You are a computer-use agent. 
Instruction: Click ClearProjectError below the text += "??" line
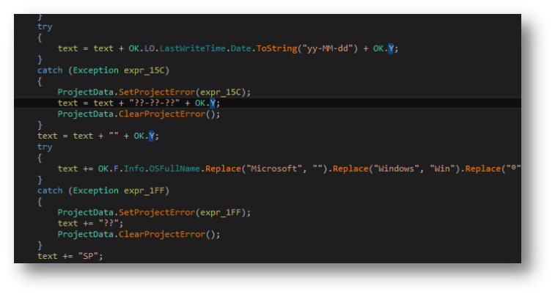(x=162, y=235)
